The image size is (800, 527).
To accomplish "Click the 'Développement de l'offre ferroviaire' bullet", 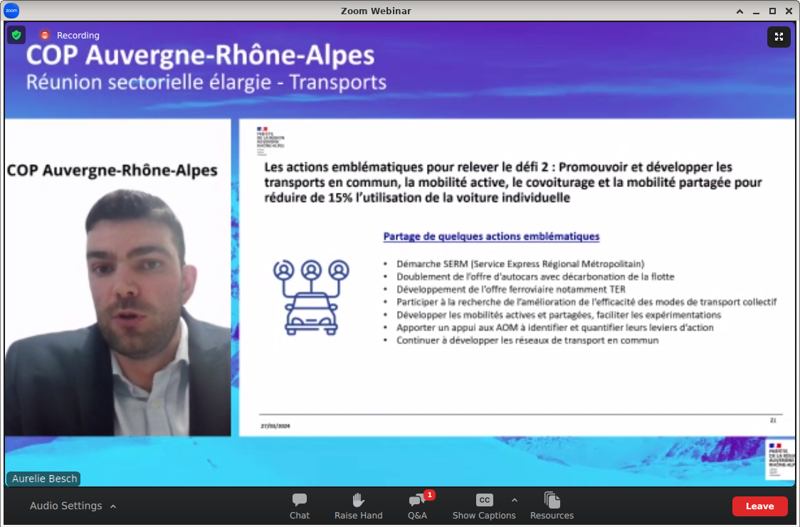I will [x=511, y=289].
